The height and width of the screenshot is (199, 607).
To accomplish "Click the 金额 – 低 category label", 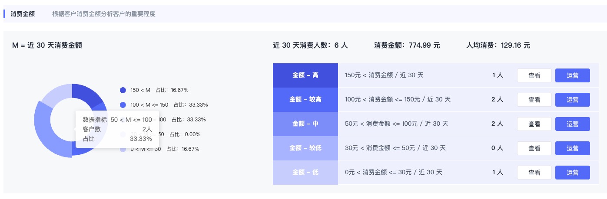I will point(305,173).
